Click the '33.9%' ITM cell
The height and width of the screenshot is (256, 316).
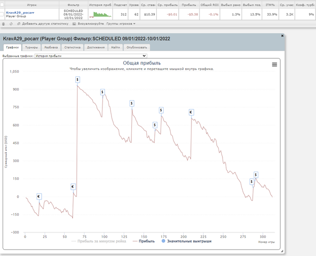tap(270, 14)
